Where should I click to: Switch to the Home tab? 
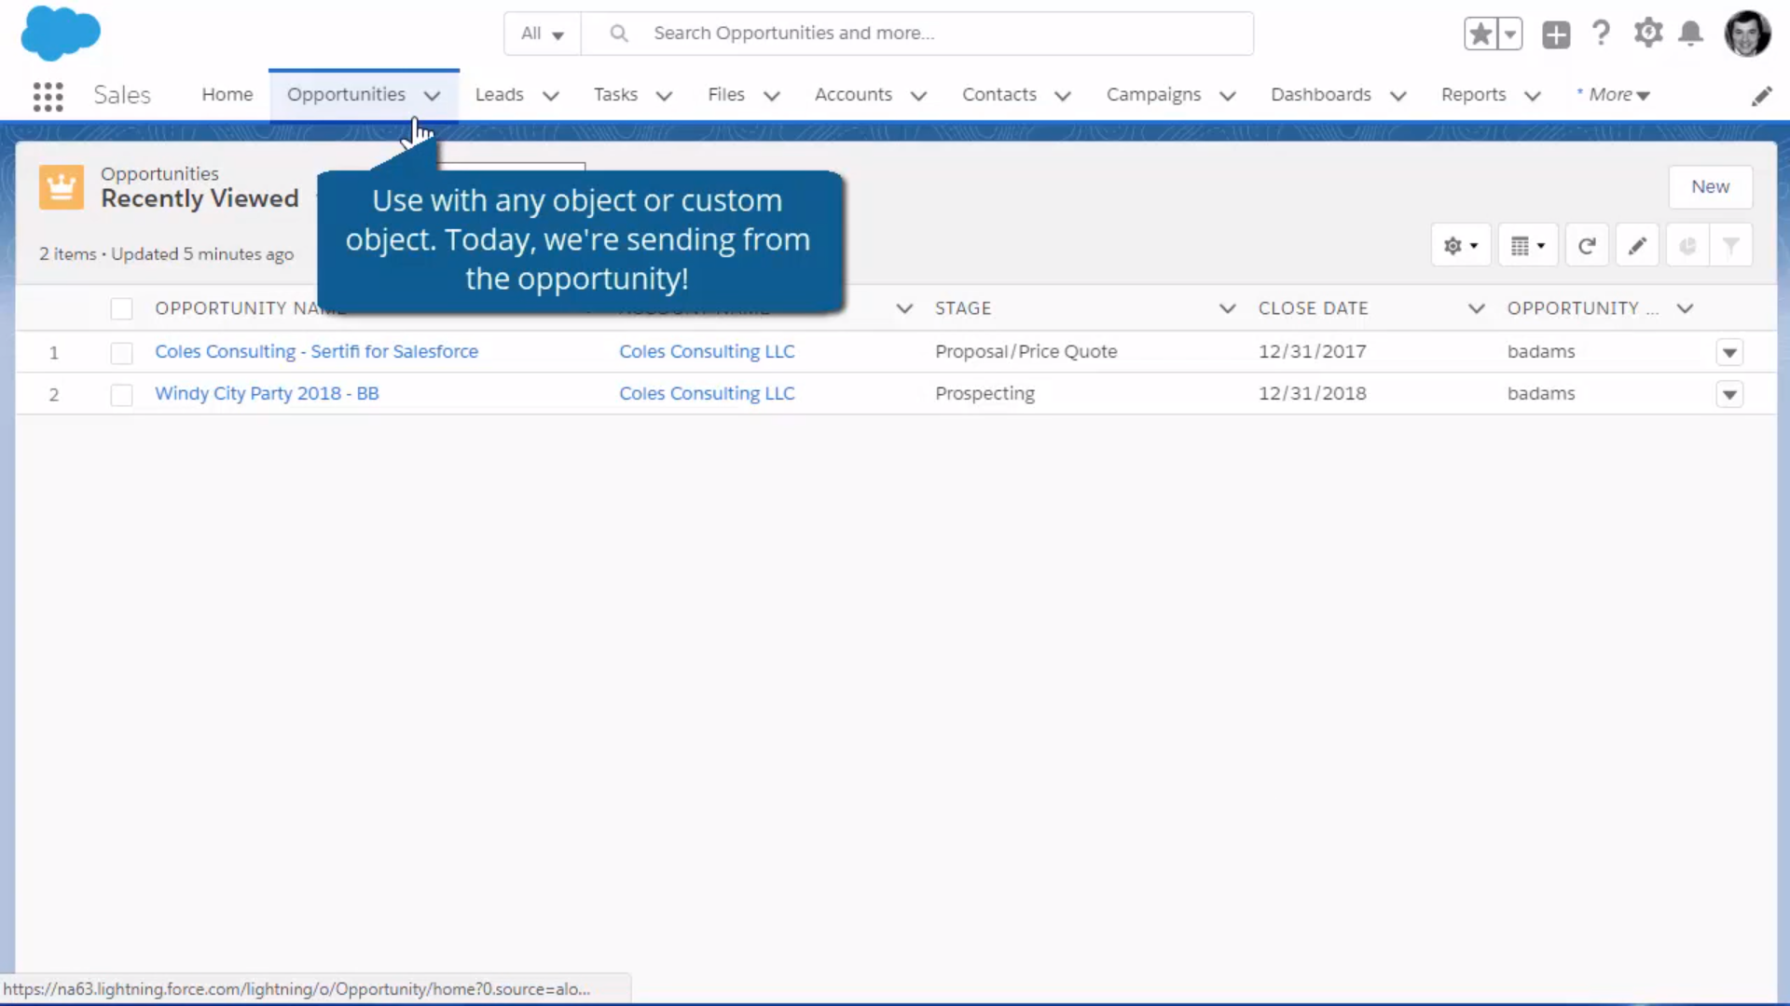227,94
